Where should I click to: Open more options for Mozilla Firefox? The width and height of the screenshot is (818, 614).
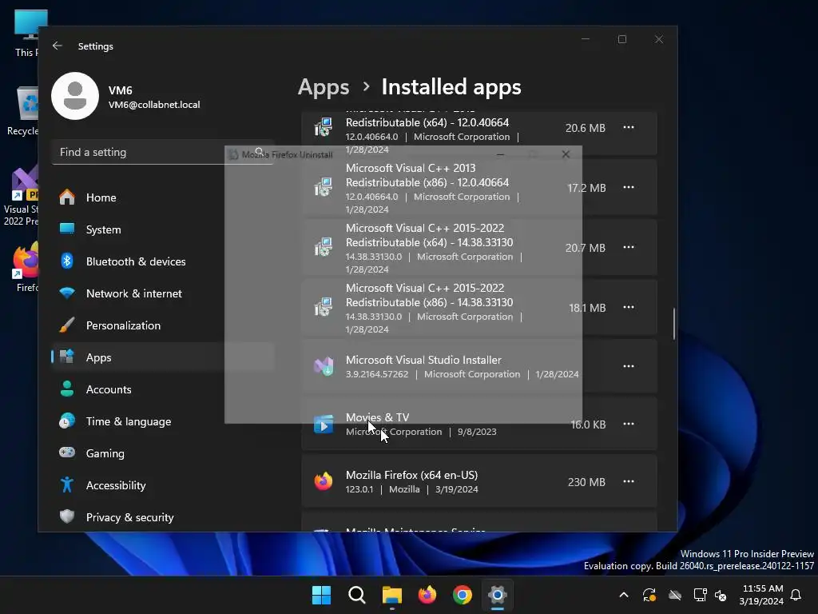[x=629, y=481]
